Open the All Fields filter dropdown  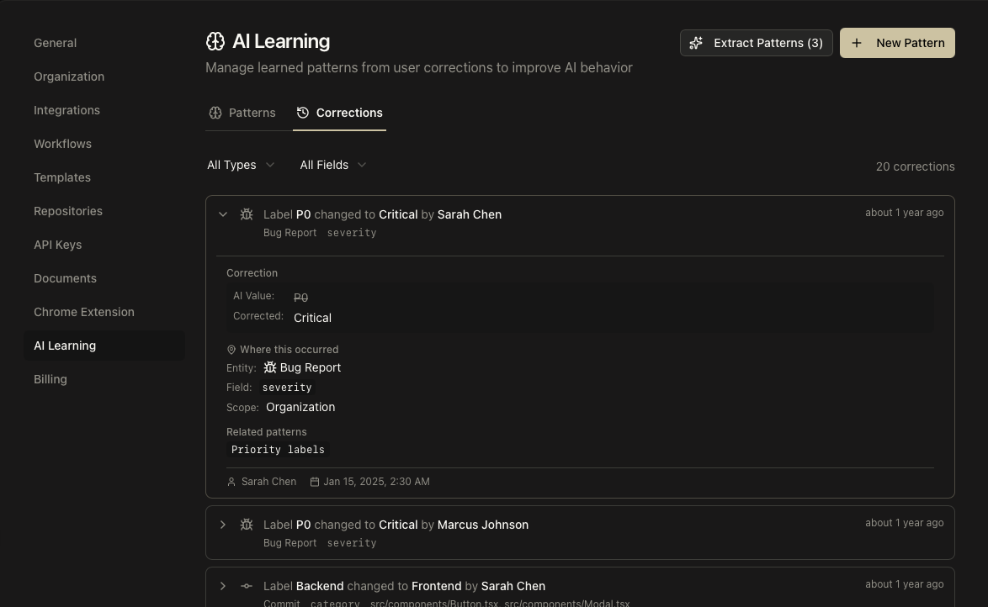pyautogui.click(x=332, y=165)
